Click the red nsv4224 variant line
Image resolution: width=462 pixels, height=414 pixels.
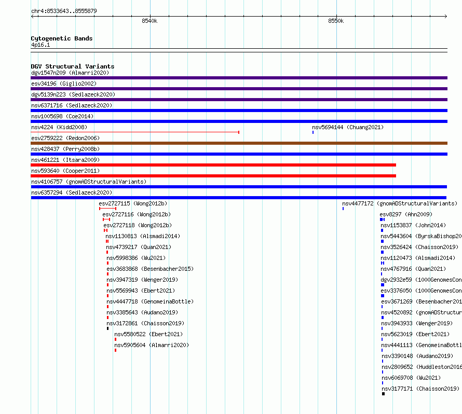coord(135,132)
